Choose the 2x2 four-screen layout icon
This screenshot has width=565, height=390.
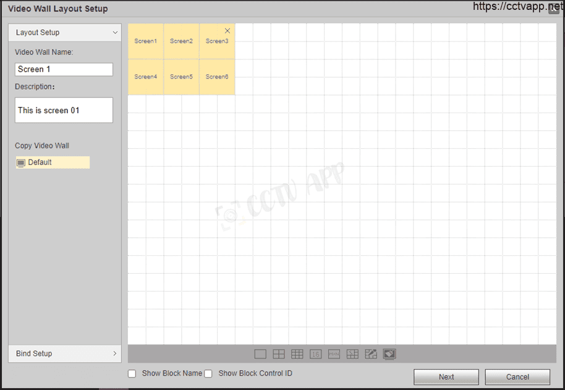[x=279, y=354]
